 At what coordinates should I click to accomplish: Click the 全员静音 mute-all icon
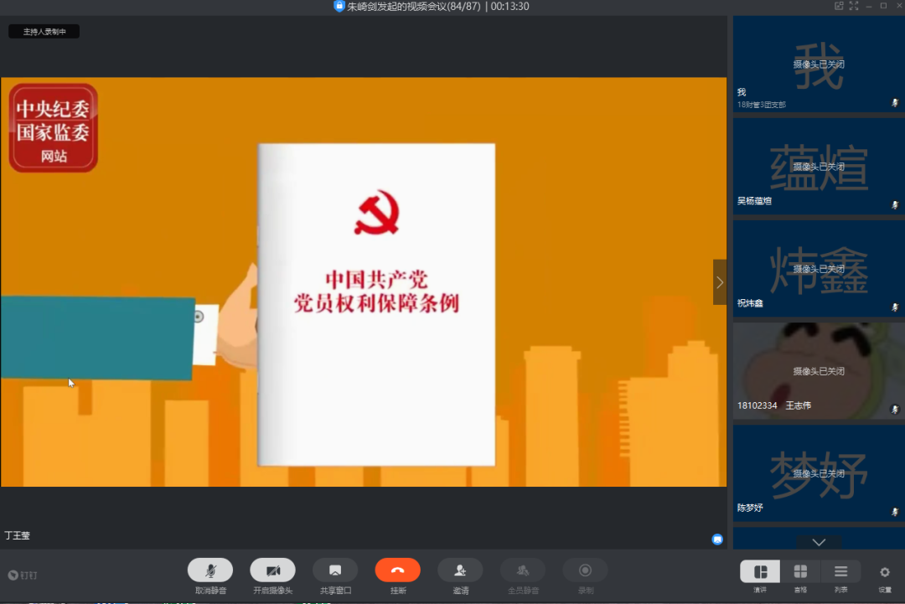pyautogui.click(x=523, y=570)
